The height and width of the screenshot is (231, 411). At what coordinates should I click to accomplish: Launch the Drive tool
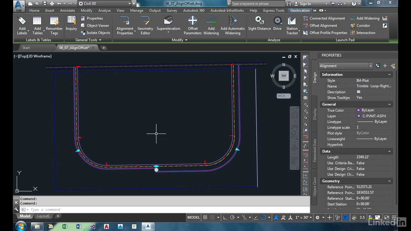277,24
